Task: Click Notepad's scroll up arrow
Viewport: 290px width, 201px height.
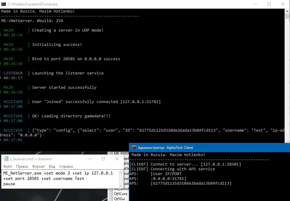Action: point(121,173)
